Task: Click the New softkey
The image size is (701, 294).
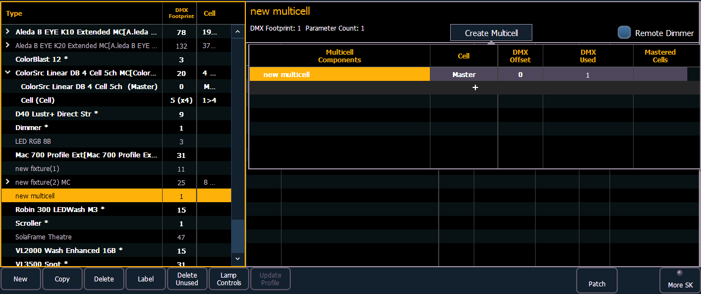Action: click(x=21, y=279)
